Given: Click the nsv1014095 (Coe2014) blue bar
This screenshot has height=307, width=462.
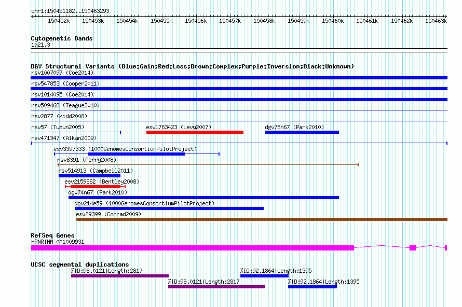Looking at the screenshot, I should [x=239, y=100].
